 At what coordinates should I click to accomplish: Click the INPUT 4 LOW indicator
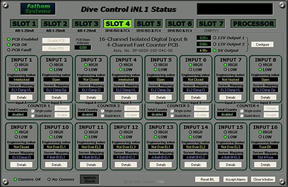click(x=120, y=70)
